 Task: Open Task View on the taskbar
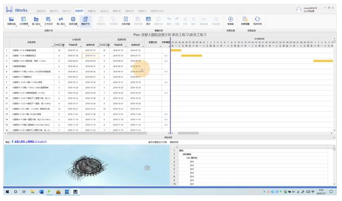tap(24, 192)
